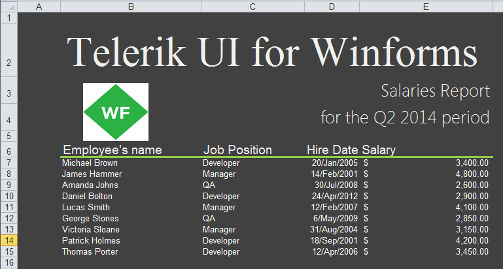503x269 pixels.
Task: Select row 10 header
Action: pos(9,196)
